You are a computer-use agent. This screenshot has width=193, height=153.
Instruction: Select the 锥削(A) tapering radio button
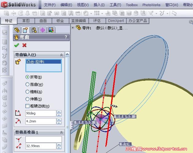point(27,91)
